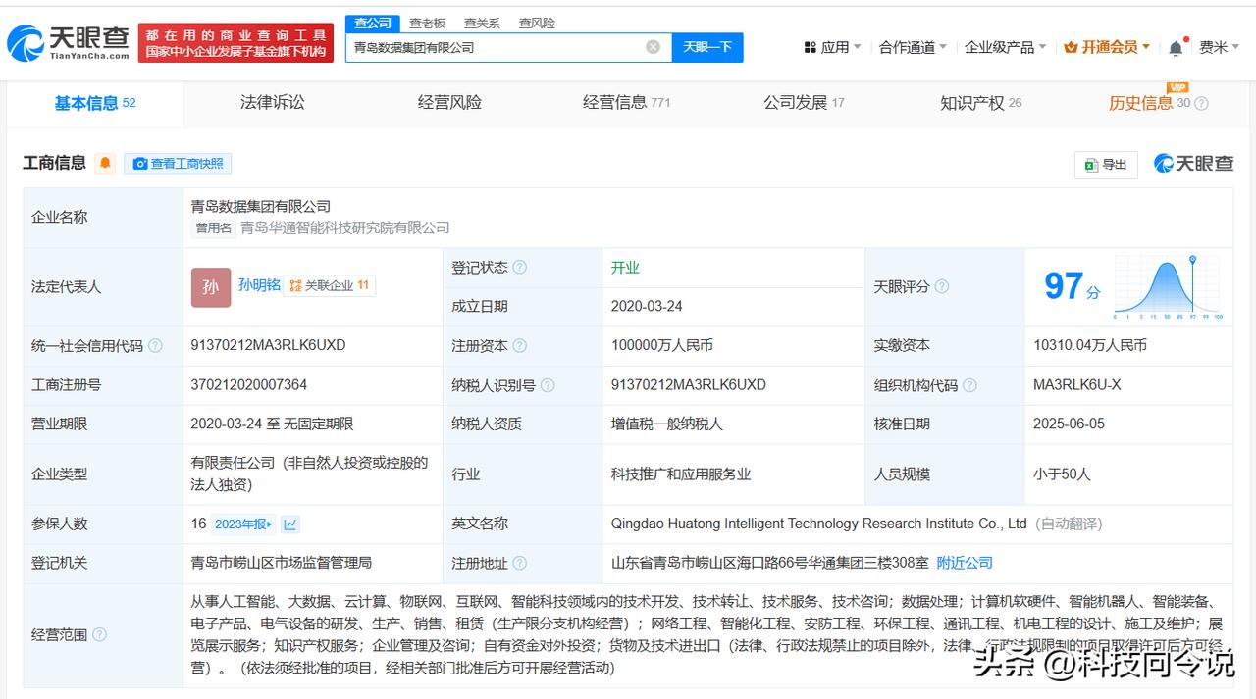Image resolution: width=1256 pixels, height=699 pixels.
Task: Click the help icon beside 统一社会信用代码
Action: pos(155,346)
